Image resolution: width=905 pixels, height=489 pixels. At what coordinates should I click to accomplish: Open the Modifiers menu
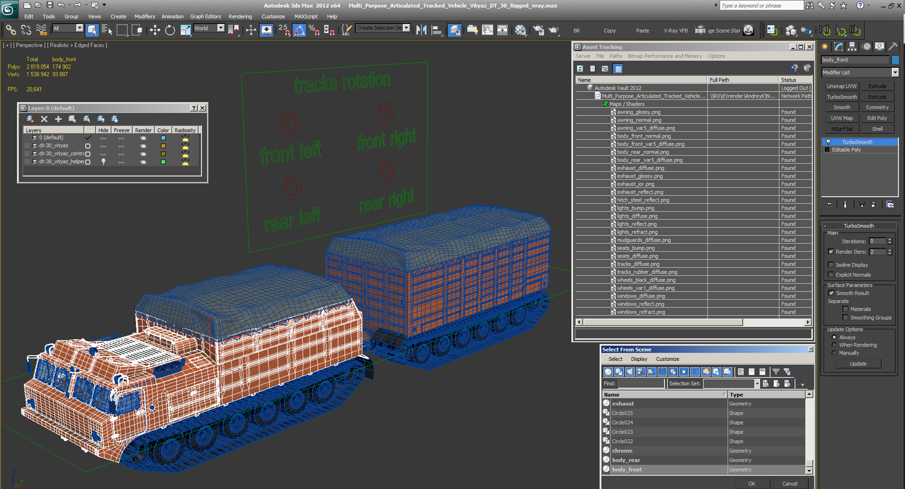point(144,17)
